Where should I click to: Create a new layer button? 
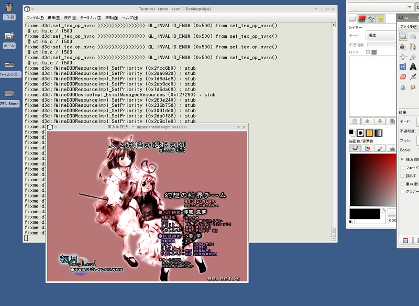click(x=355, y=122)
